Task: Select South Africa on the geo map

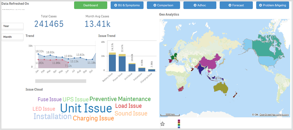Action: pos(181,89)
